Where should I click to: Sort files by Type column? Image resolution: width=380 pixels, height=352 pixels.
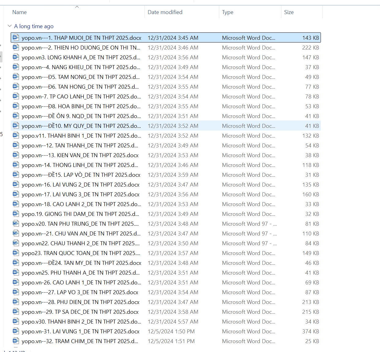click(x=228, y=12)
